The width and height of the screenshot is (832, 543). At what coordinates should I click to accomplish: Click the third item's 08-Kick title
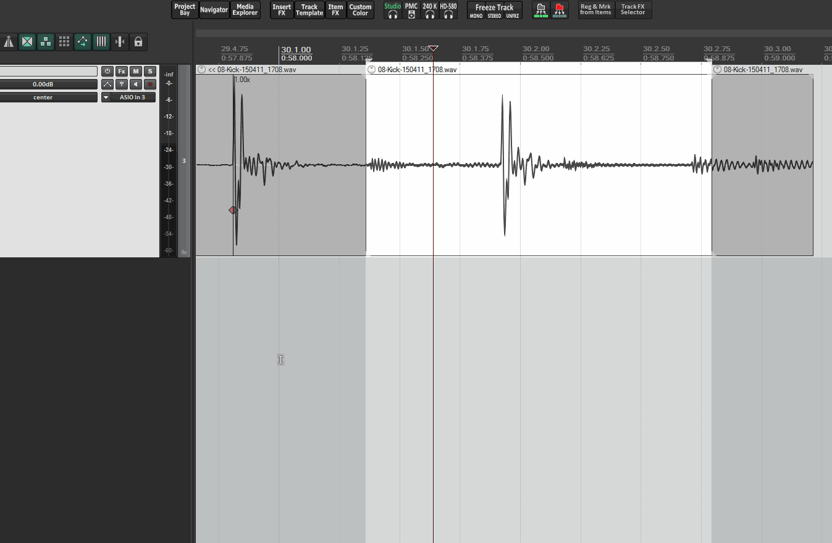763,70
